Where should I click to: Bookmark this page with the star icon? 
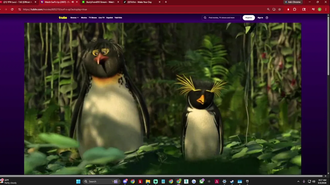[x=280, y=9]
